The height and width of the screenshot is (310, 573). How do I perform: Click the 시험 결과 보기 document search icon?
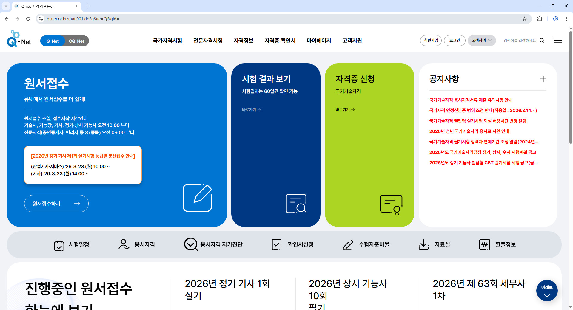click(296, 204)
